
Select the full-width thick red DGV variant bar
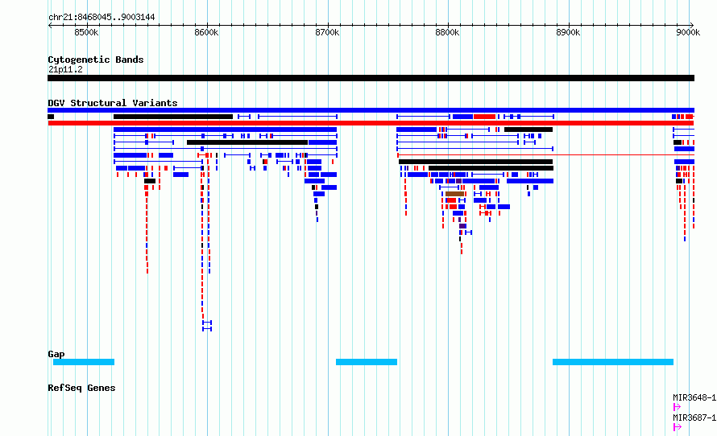tap(371, 123)
